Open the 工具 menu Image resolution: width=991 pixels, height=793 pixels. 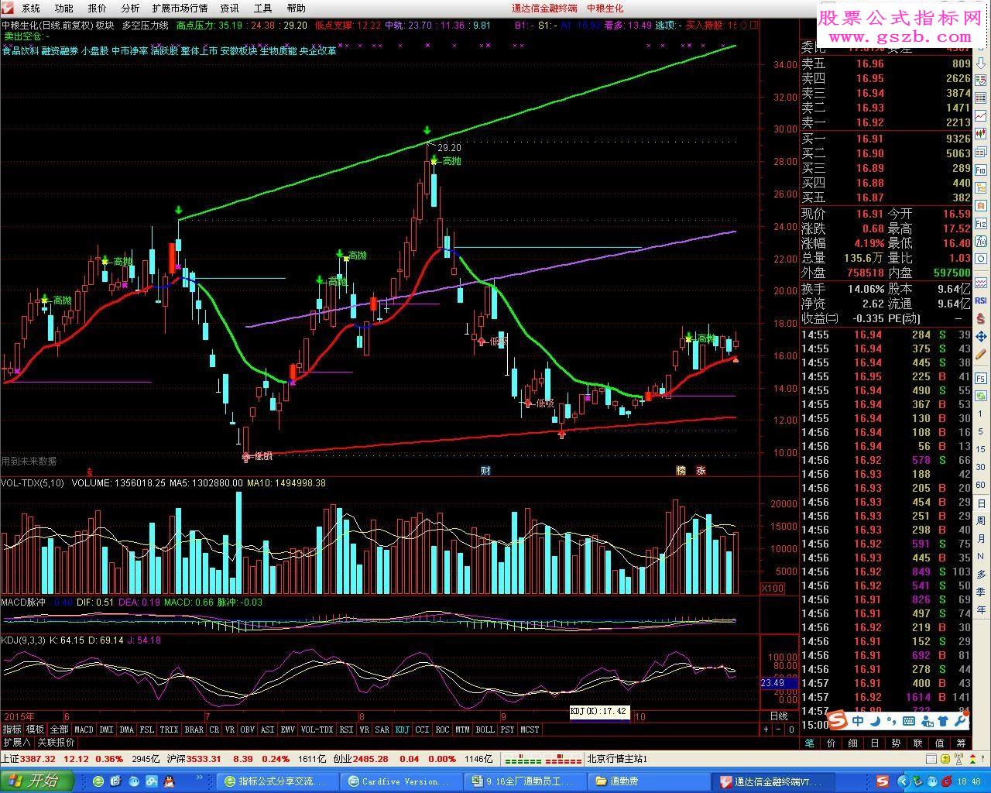[x=263, y=8]
